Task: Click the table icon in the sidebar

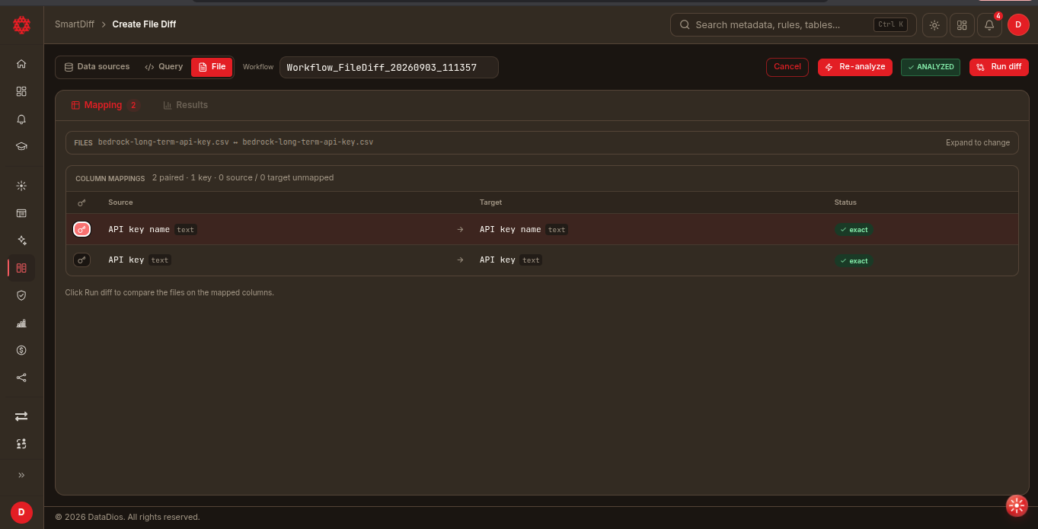Action: (x=21, y=213)
